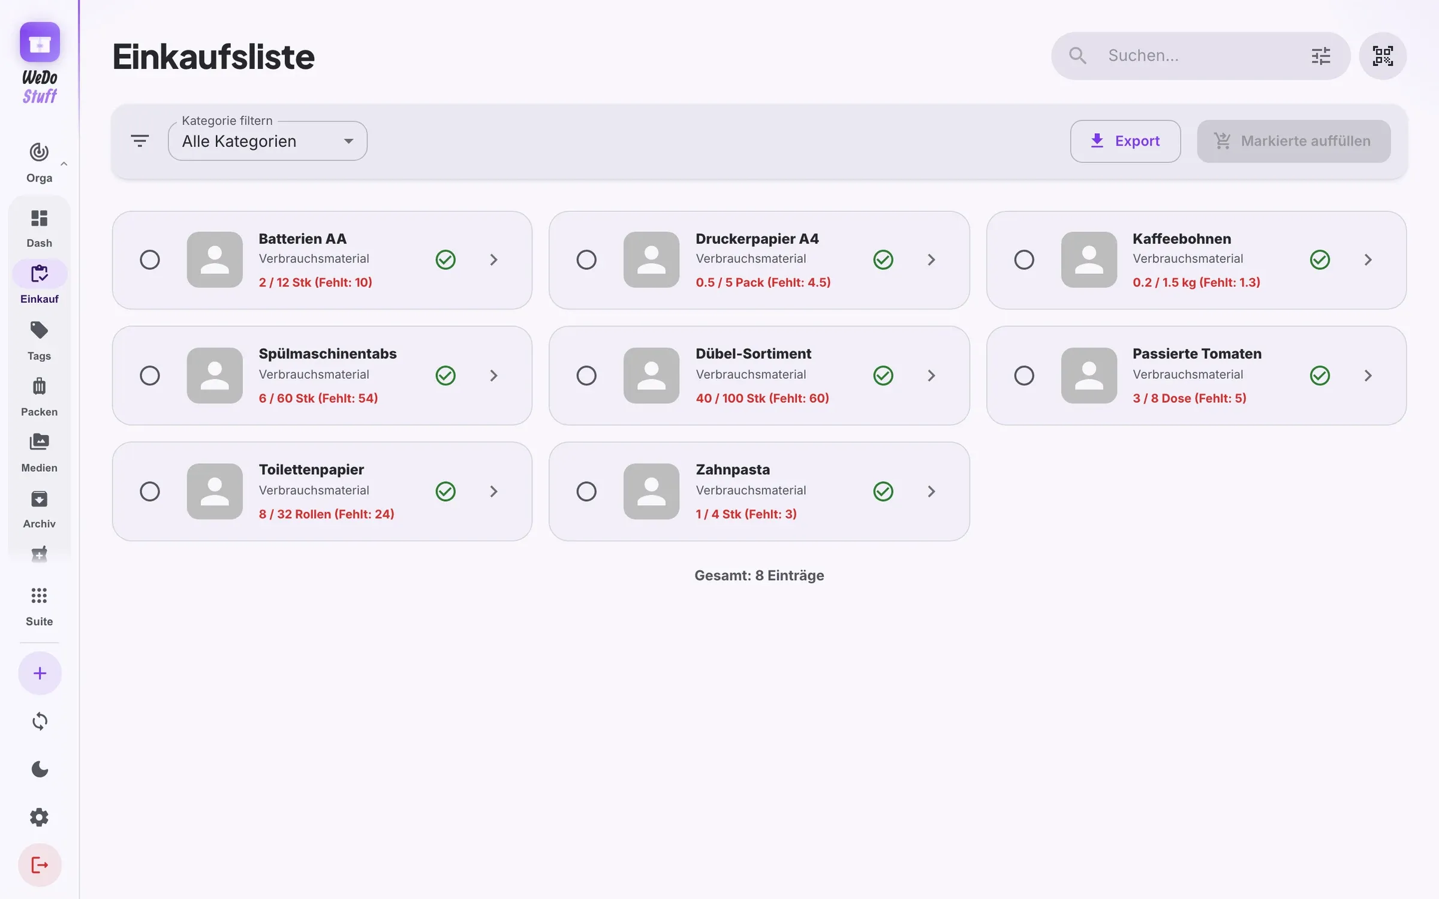Click the Toilettenpapier placeholder thumbnail
Viewport: 1439px width, 899px height.
point(215,491)
